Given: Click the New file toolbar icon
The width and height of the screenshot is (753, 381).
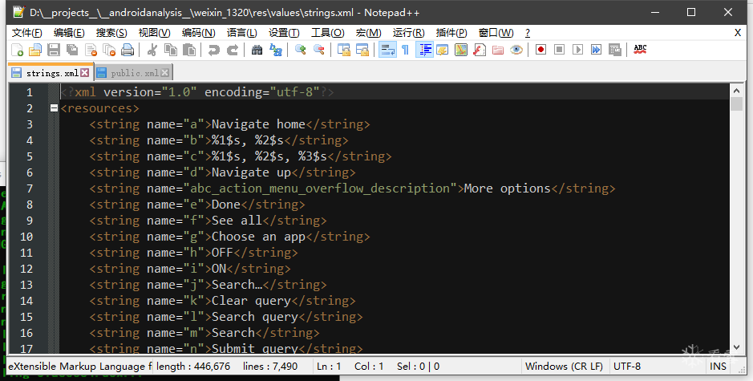Looking at the screenshot, I should click(x=18, y=50).
